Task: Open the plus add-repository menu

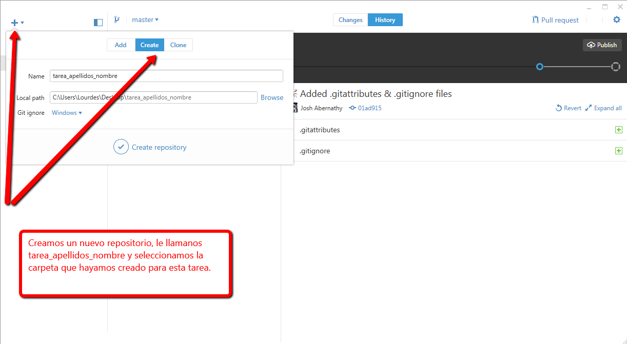Action: [x=17, y=23]
